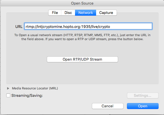Open the streaming Settings... button
Viewport: 164px width, 115px height.
tap(143, 95)
